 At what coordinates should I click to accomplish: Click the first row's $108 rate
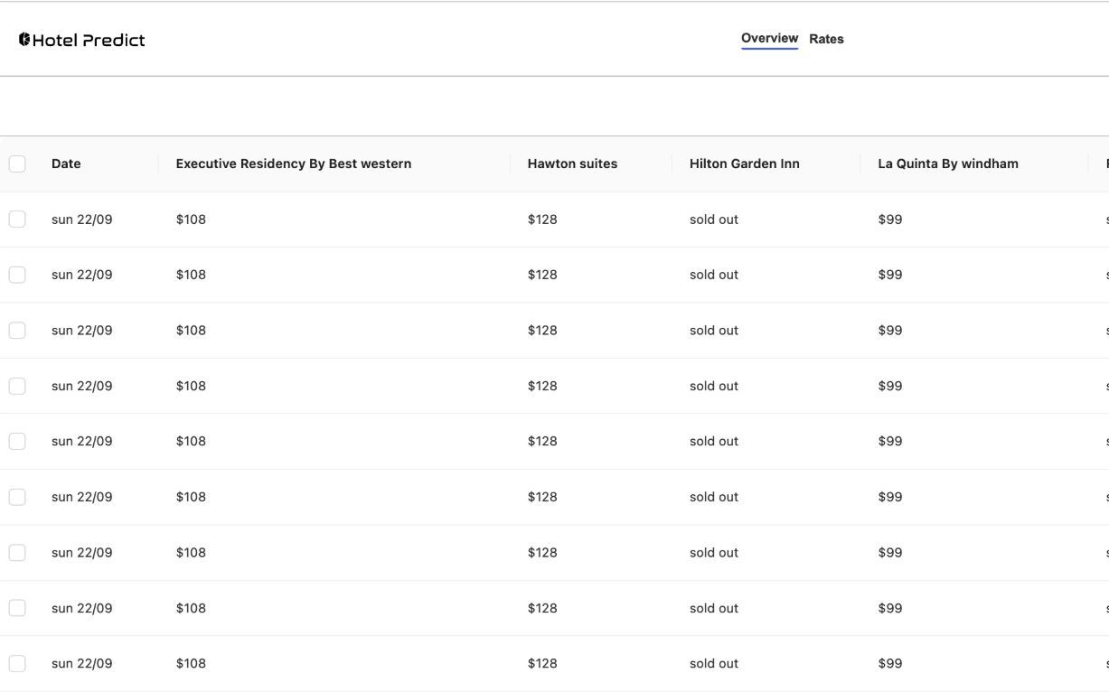(x=191, y=220)
